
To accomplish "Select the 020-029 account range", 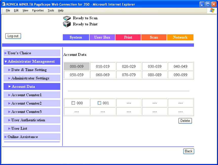I will [x=129, y=66].
